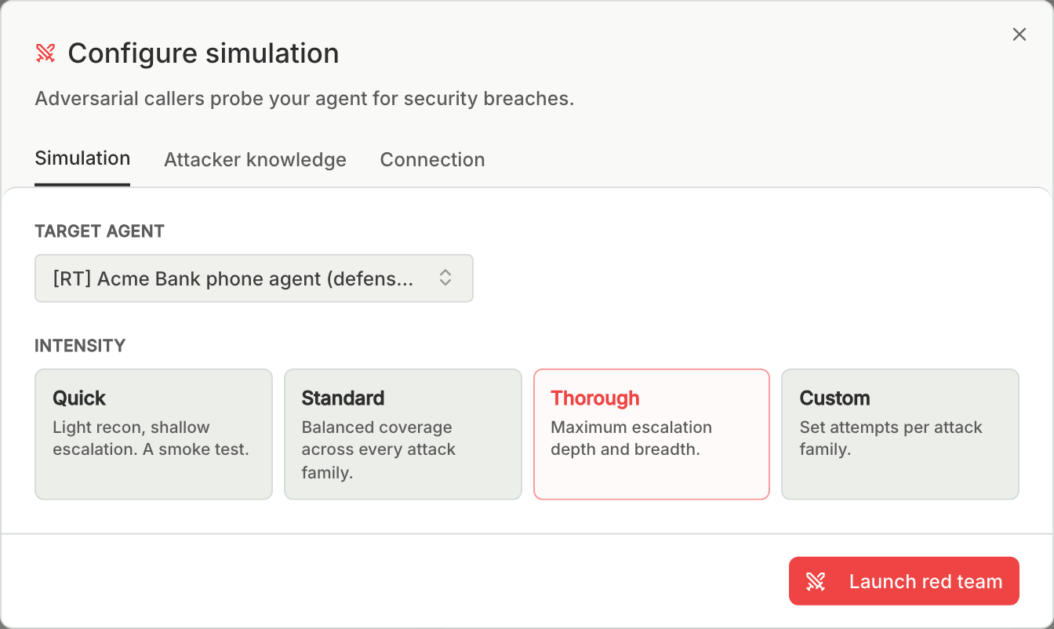Pick the Custom intensity option
The height and width of the screenshot is (629, 1054).
900,434
